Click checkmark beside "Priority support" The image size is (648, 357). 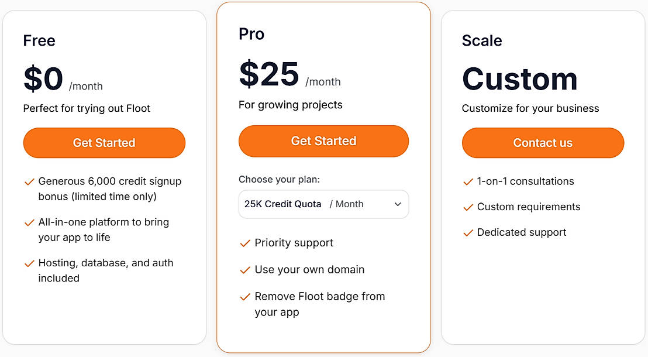245,243
